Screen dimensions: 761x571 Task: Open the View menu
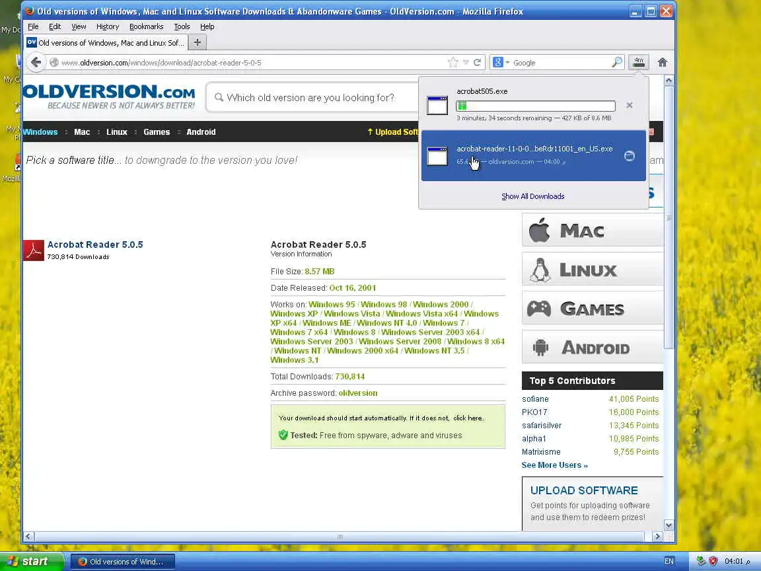(79, 26)
